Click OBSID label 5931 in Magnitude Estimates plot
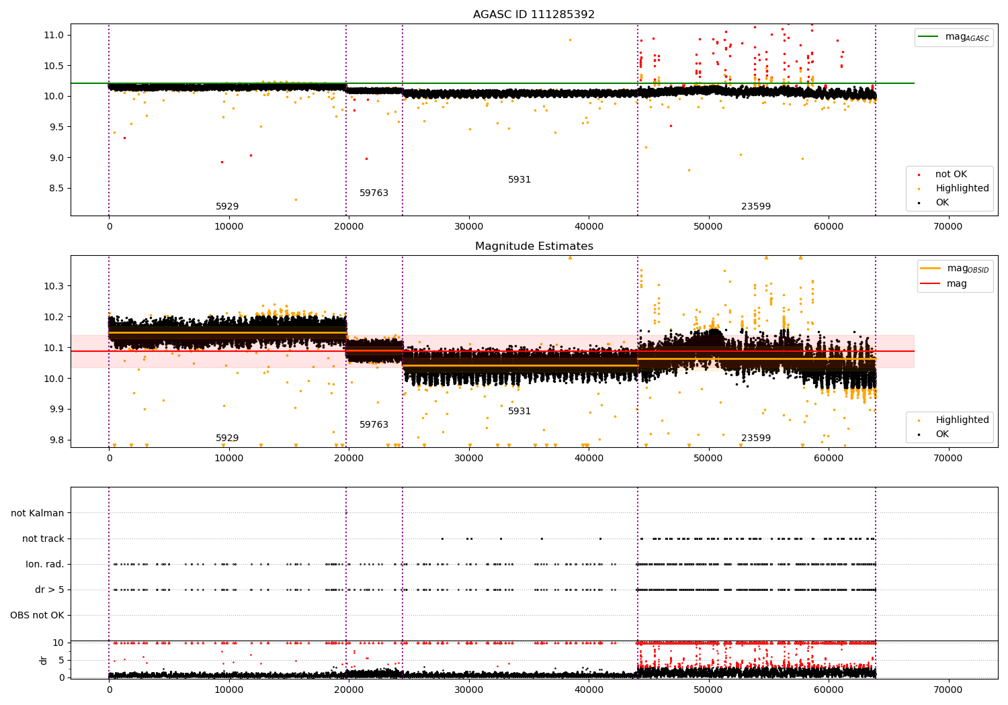 click(519, 411)
